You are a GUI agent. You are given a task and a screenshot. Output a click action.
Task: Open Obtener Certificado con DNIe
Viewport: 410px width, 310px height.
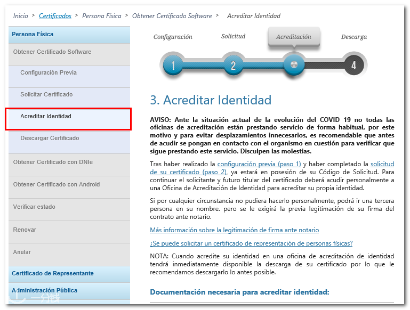coord(69,165)
